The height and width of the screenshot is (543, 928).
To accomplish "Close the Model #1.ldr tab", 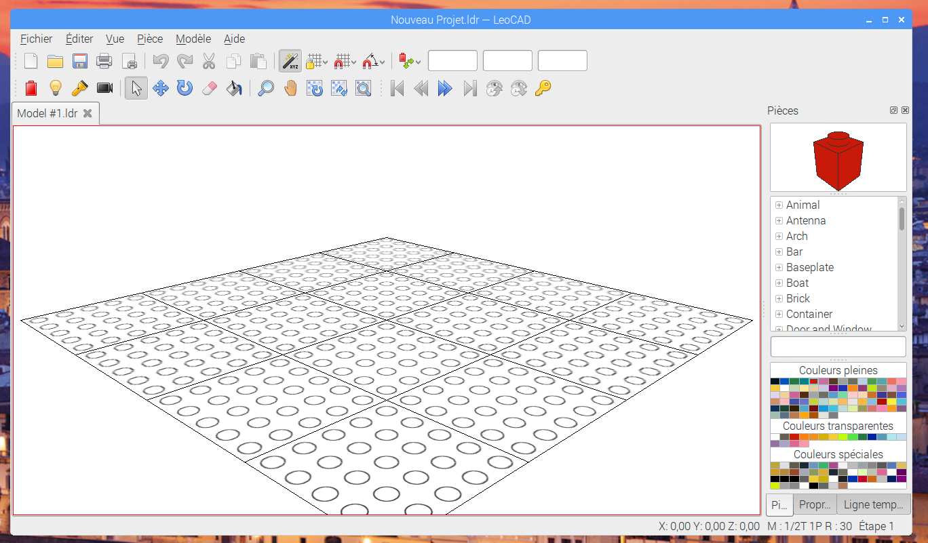I will click(x=88, y=113).
